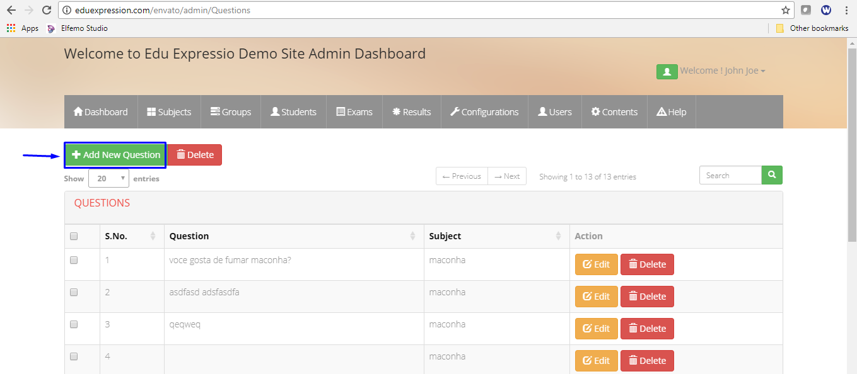857x374 pixels.
Task: Click the QUESTIONS panel heading
Action: click(102, 203)
